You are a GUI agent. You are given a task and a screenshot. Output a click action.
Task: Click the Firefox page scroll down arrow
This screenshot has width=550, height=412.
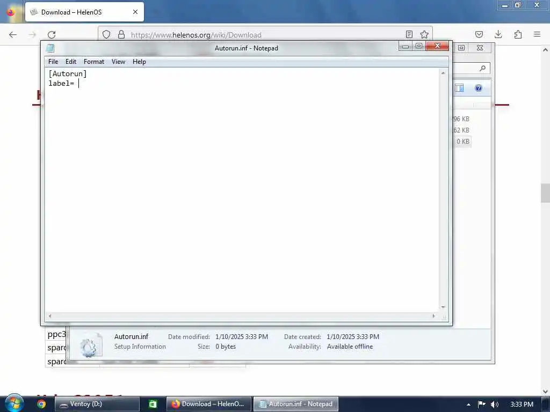[x=545, y=391]
